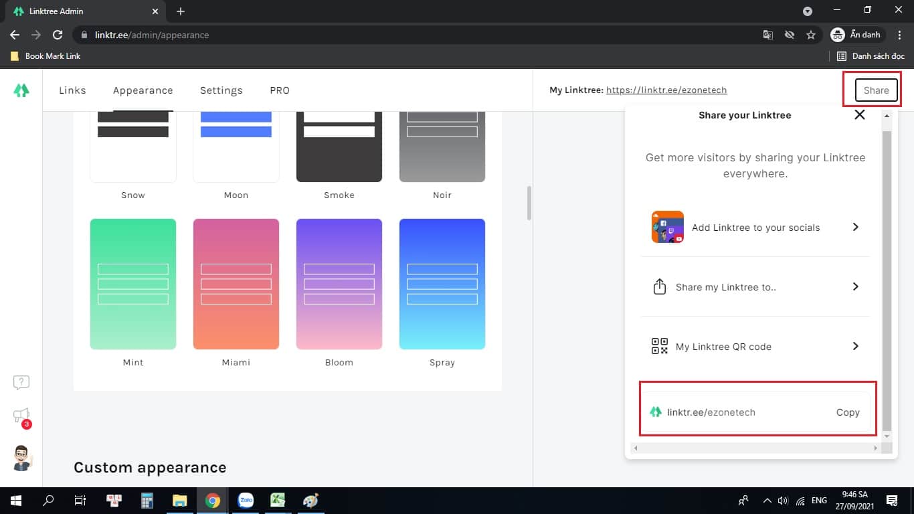
Task: Expand My Linktree QR code chevron
Action: [x=855, y=346]
